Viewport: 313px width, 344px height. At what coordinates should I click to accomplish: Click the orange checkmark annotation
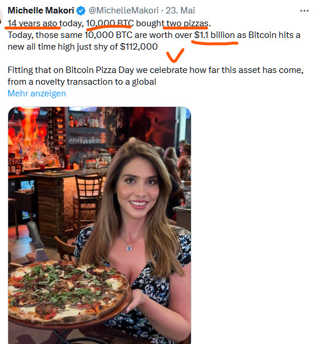pyautogui.click(x=175, y=55)
